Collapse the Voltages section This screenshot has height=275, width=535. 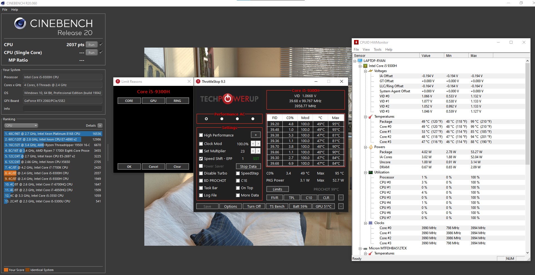click(x=365, y=71)
